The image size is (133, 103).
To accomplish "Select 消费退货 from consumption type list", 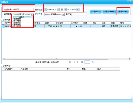I will [23, 22].
